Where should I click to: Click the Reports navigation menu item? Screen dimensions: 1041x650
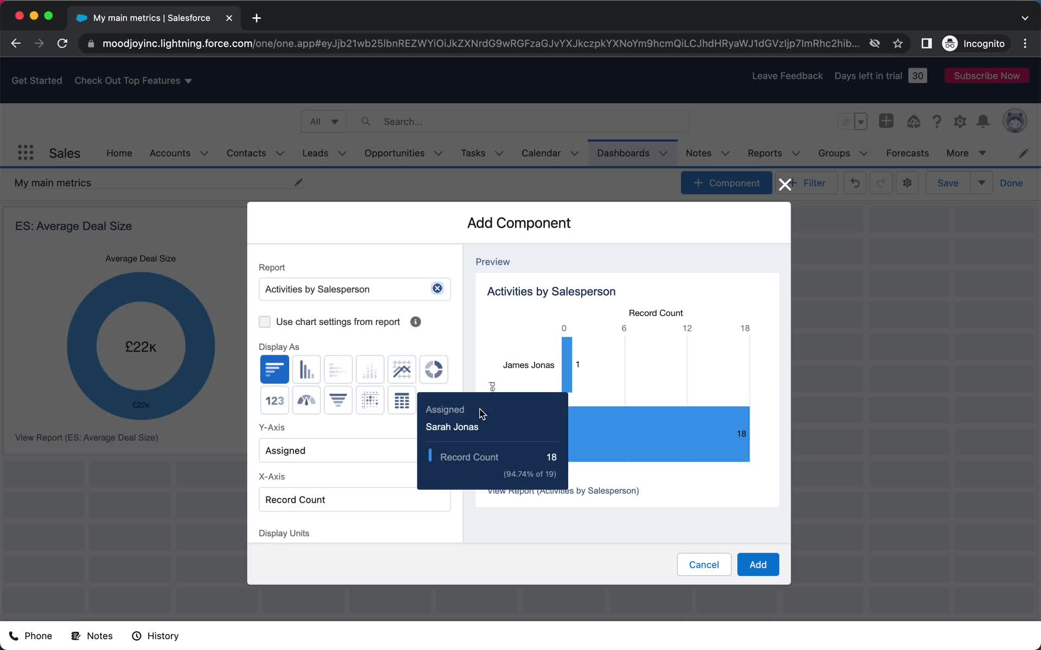[x=764, y=153]
